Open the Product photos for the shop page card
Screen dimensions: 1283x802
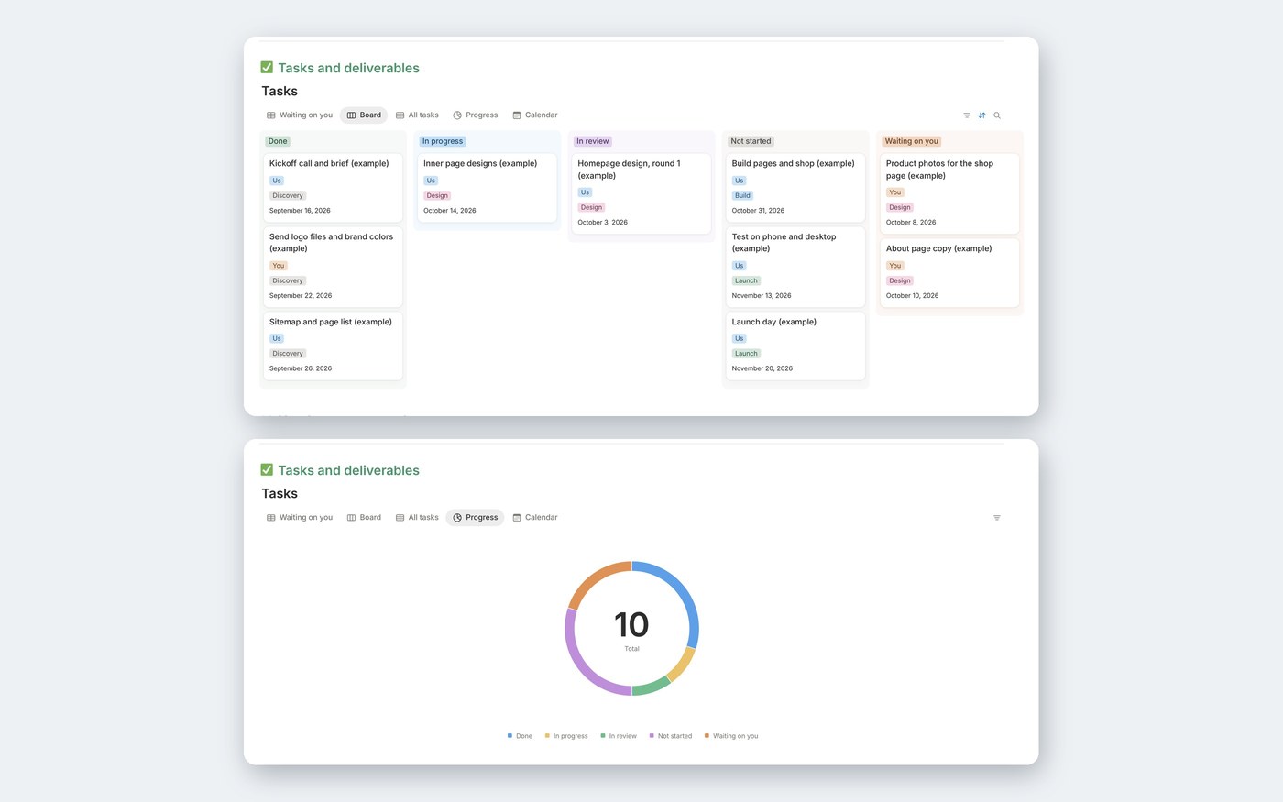pos(949,193)
